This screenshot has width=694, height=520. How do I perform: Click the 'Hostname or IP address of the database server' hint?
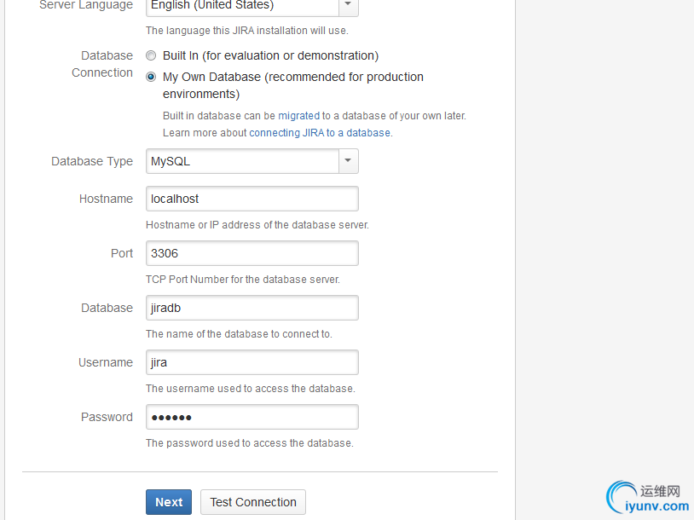pyautogui.click(x=257, y=225)
